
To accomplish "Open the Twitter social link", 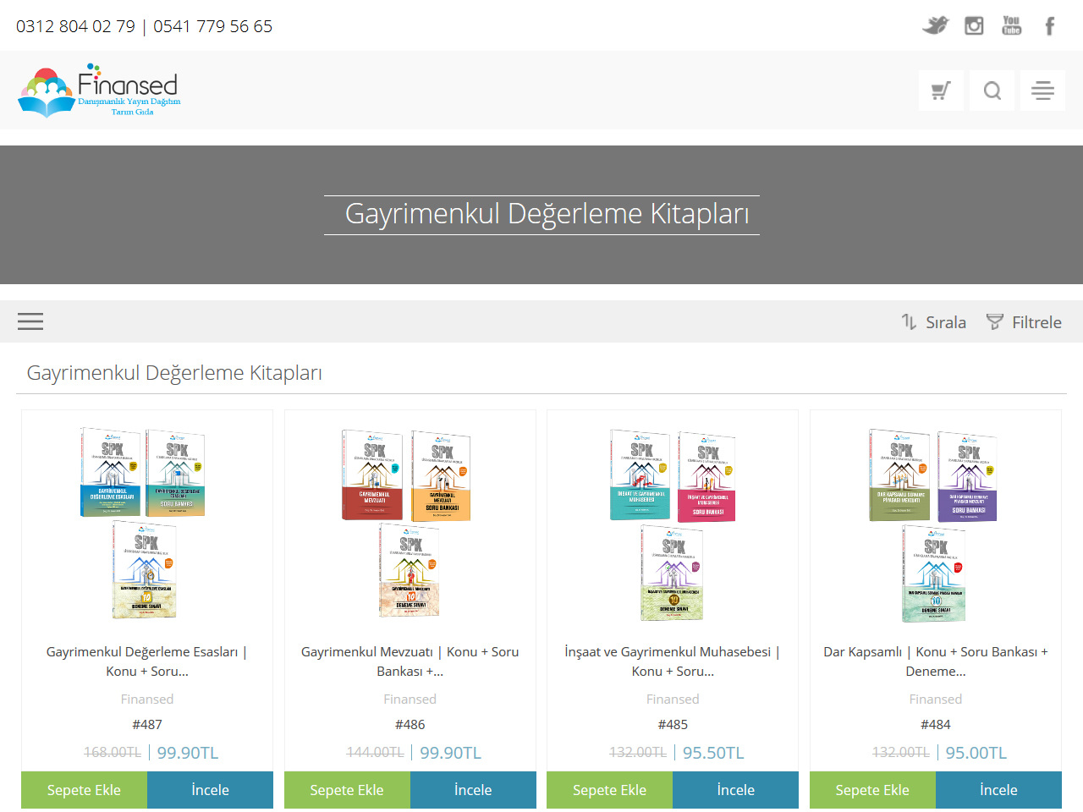I will point(936,25).
